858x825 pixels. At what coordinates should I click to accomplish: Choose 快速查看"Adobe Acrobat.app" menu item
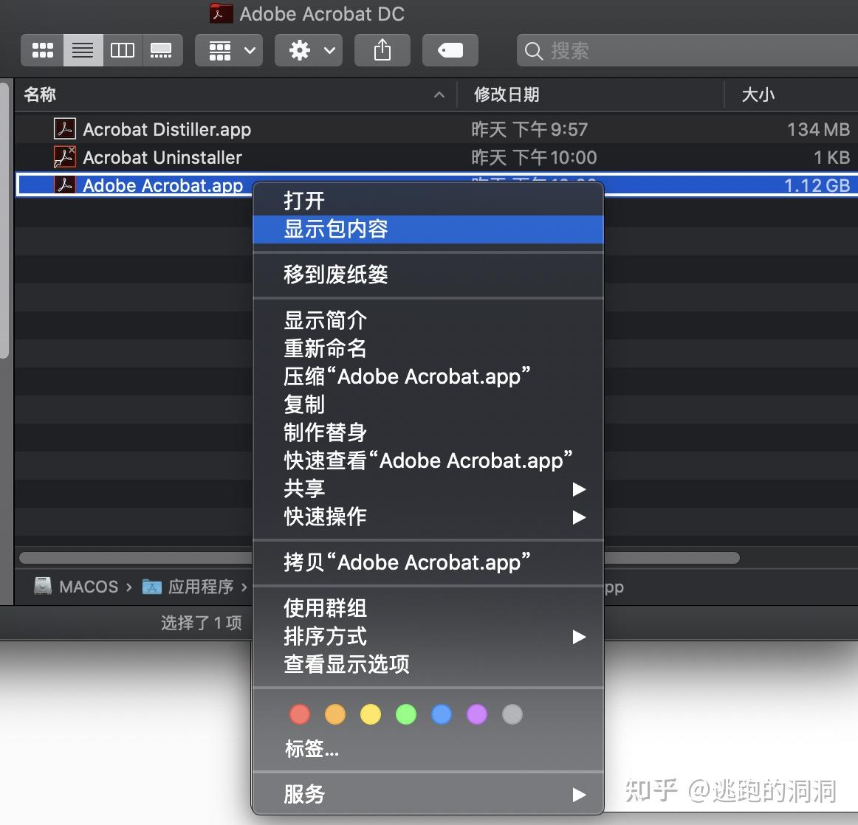coord(428,460)
